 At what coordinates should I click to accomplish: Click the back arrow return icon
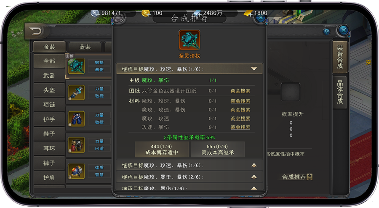(x=35, y=31)
